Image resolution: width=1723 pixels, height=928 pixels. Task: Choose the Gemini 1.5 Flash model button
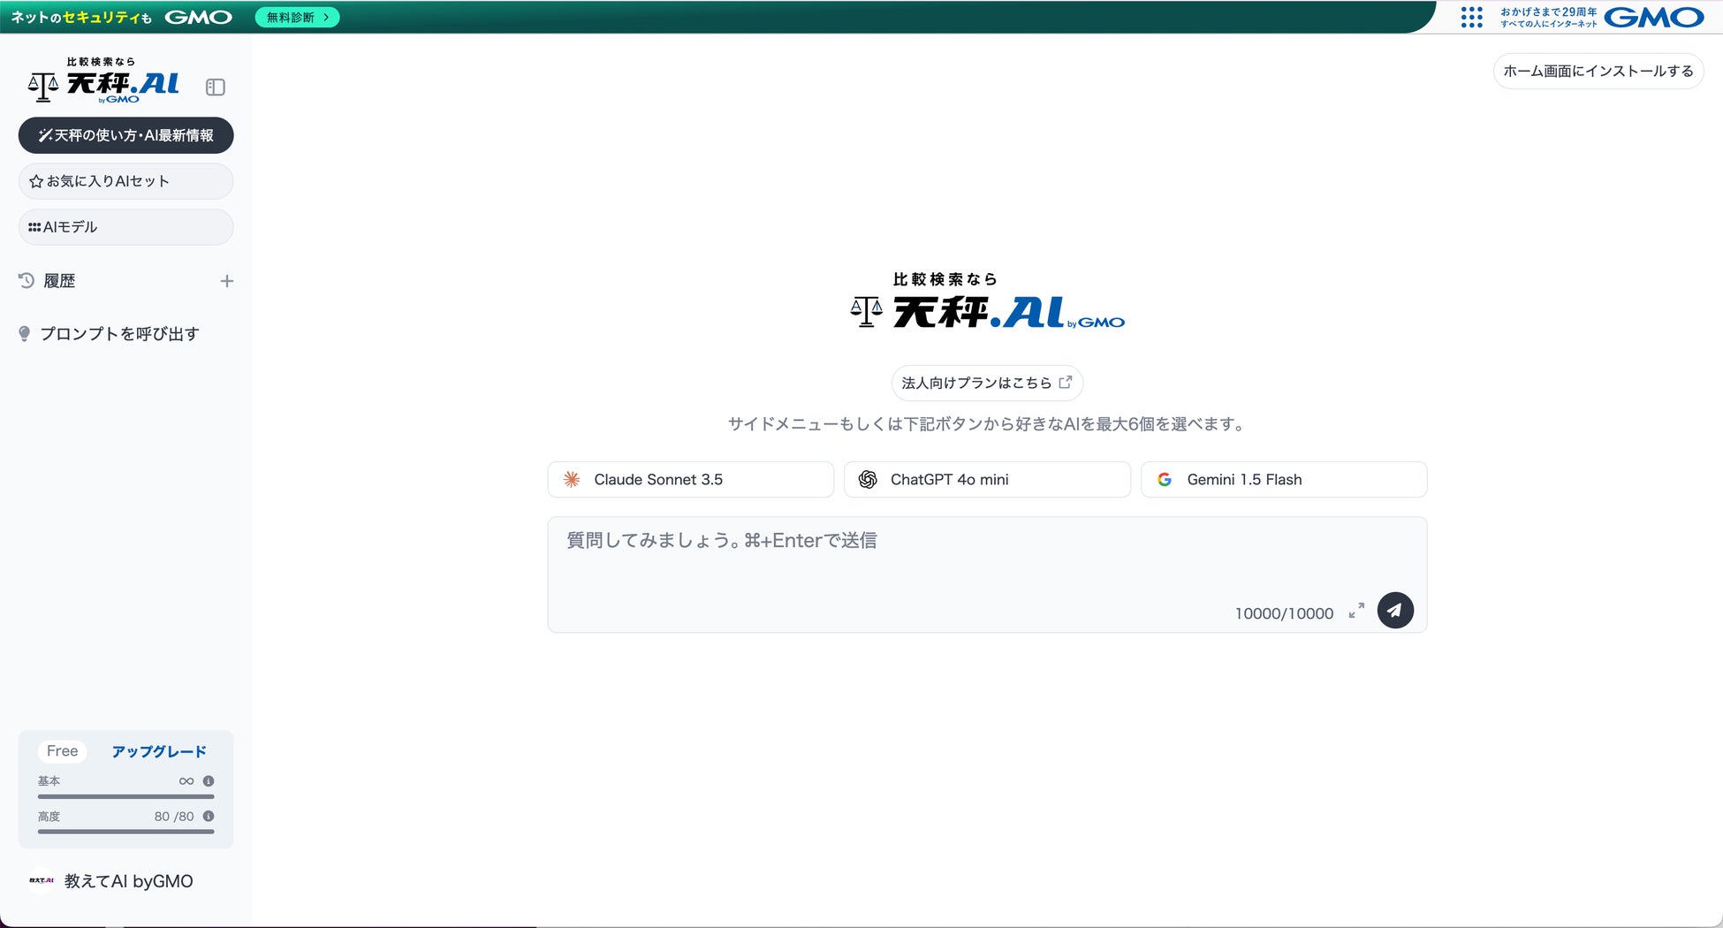[1284, 479]
